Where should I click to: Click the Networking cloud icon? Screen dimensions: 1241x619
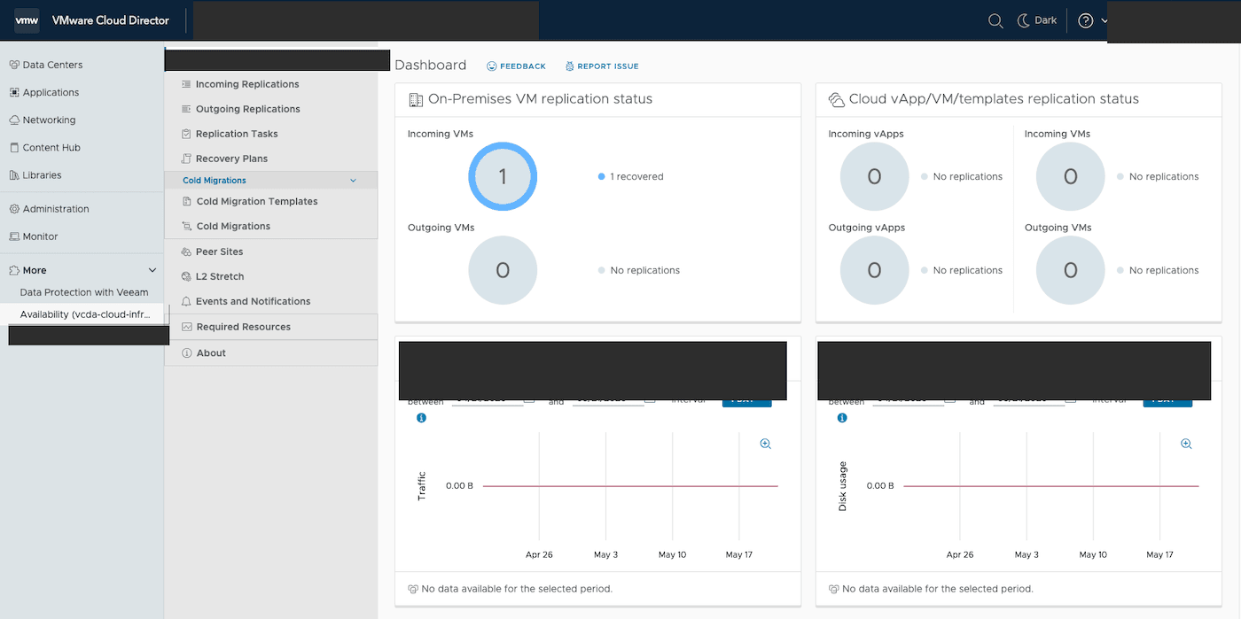[14, 120]
